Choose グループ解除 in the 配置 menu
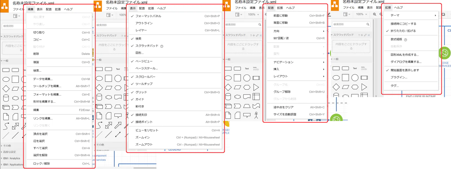The height and width of the screenshot is (169, 451). click(296, 92)
